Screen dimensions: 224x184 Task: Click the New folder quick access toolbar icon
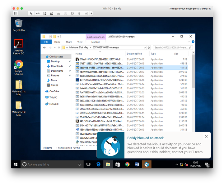click(x=54, y=37)
